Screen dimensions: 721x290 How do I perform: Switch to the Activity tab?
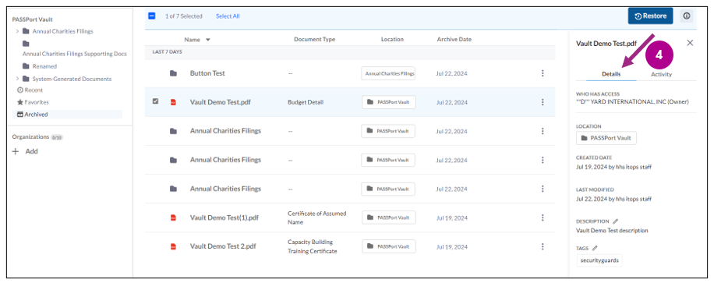point(661,74)
